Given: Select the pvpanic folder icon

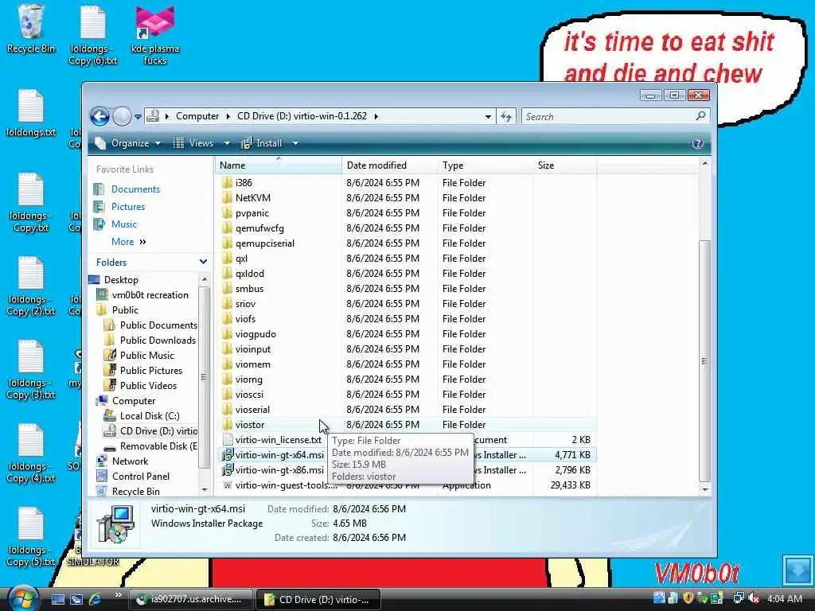Looking at the screenshot, I should pos(227,212).
